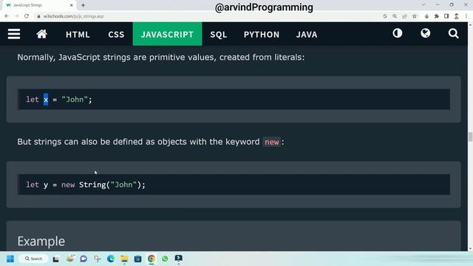Open Microsoft Store from taskbar
Screen dimensions: 473x266
click(x=138, y=259)
